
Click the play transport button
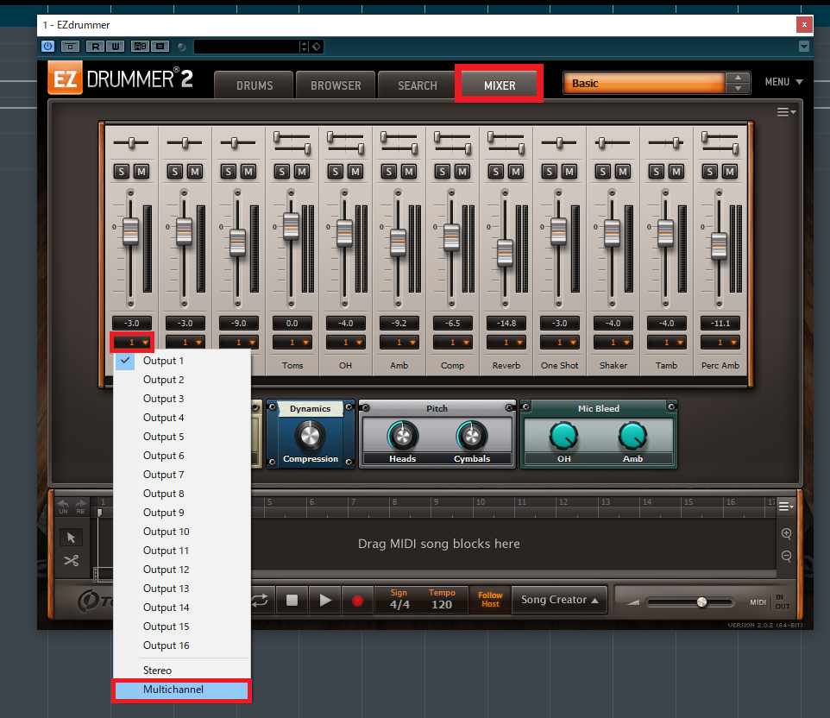tap(325, 600)
